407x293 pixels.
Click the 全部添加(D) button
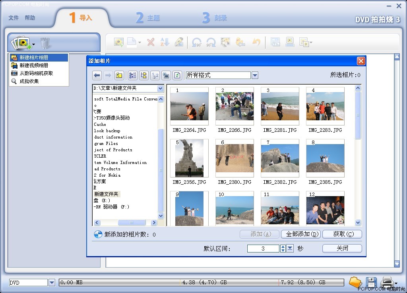[x=301, y=234]
